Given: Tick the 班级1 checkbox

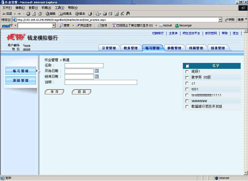Looking at the screenshot, I should (x=187, y=71).
